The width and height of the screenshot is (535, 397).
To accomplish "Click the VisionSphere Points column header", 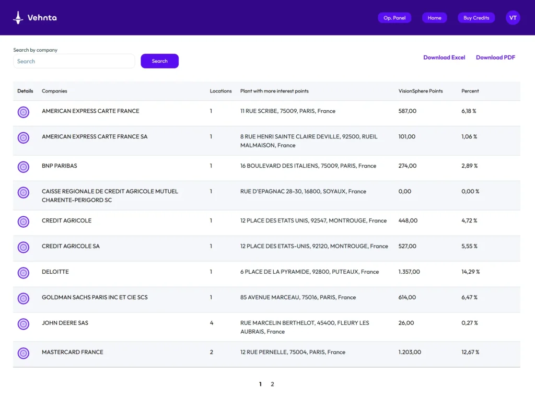I will click(421, 91).
